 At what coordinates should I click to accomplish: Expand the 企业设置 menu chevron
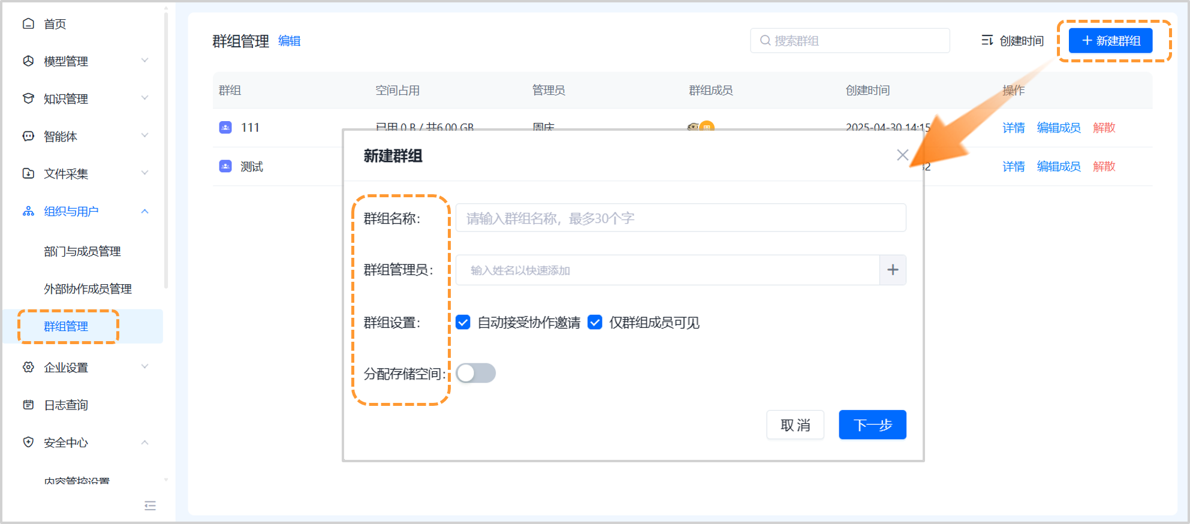tap(144, 366)
